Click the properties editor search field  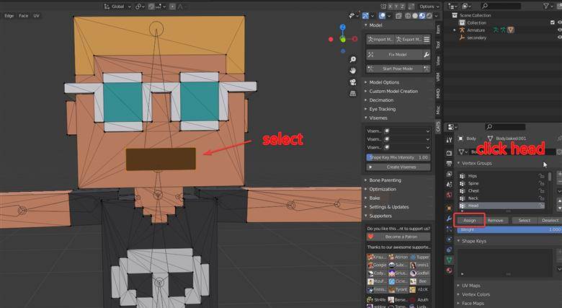point(505,126)
